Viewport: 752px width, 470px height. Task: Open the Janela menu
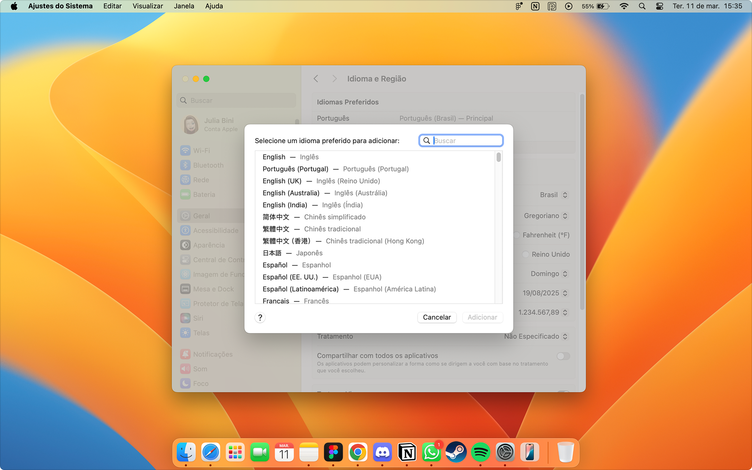pos(184,6)
